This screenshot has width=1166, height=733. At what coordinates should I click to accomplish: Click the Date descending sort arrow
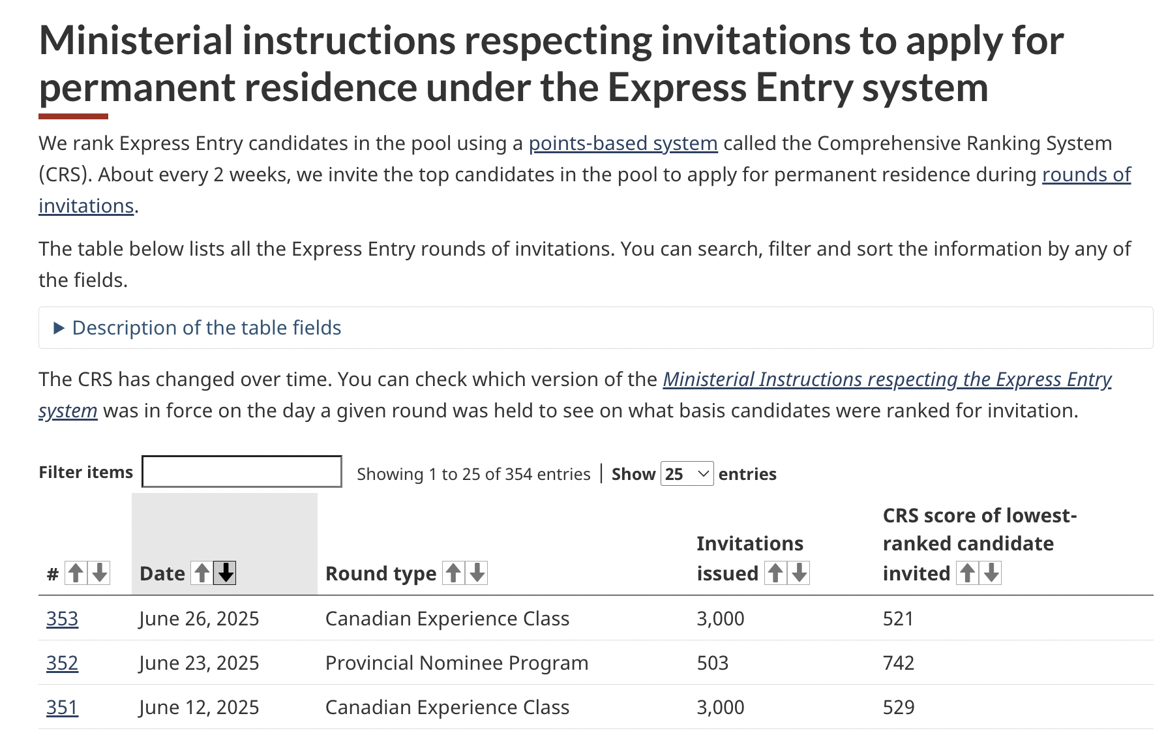click(x=226, y=573)
